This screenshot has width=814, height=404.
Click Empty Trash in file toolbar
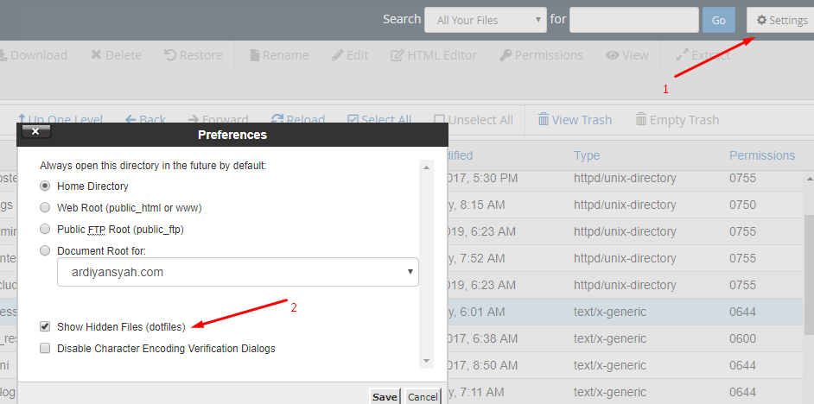pos(677,120)
